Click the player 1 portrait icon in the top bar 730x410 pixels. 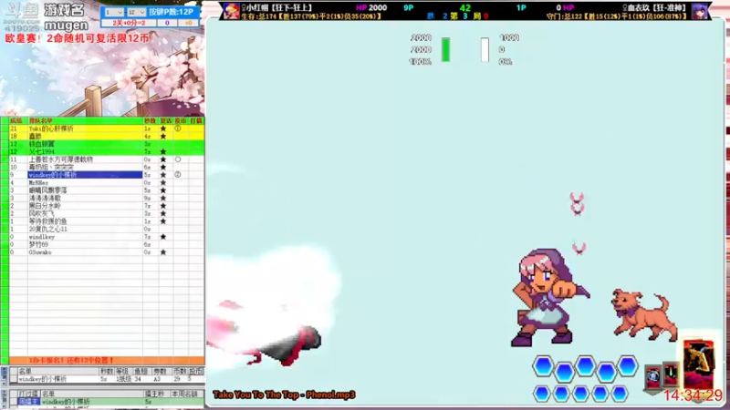231,11
